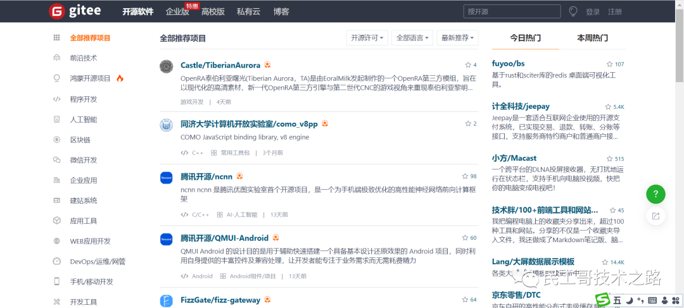Screen dimensions: 684x308
Task: Open the 博客 nav item
Action: (281, 12)
